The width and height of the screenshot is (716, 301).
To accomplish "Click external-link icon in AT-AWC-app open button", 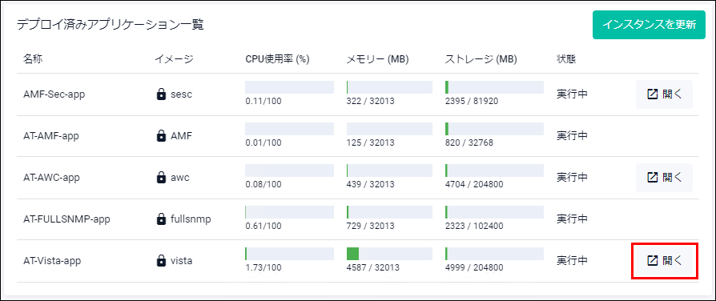I will pyautogui.click(x=653, y=178).
